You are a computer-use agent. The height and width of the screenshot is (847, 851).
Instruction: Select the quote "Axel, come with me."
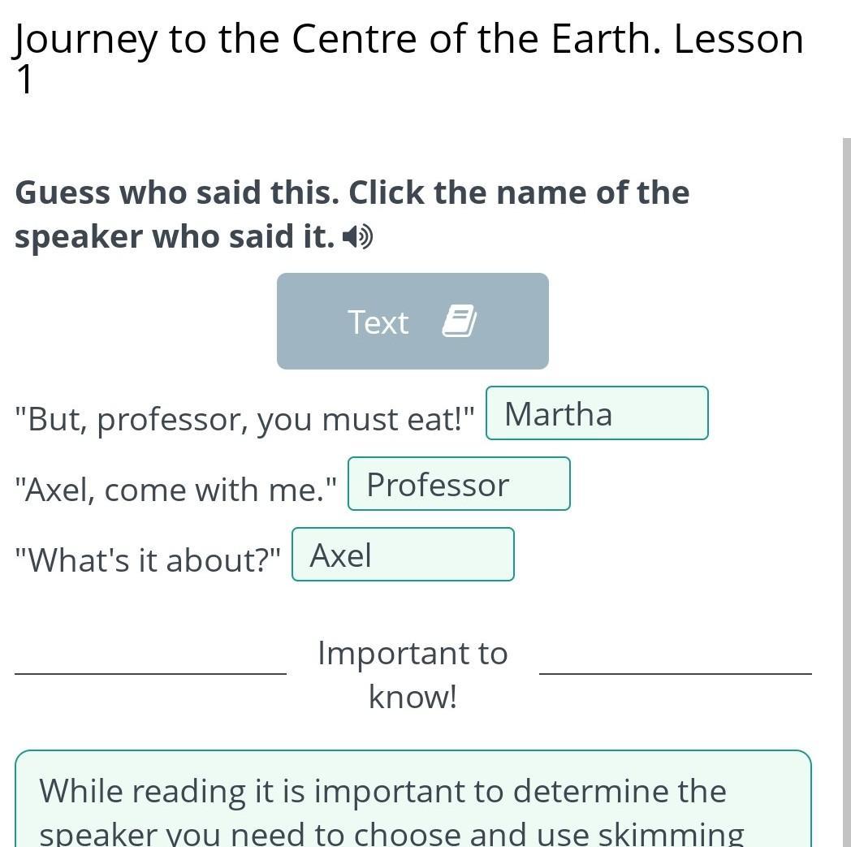point(176,490)
